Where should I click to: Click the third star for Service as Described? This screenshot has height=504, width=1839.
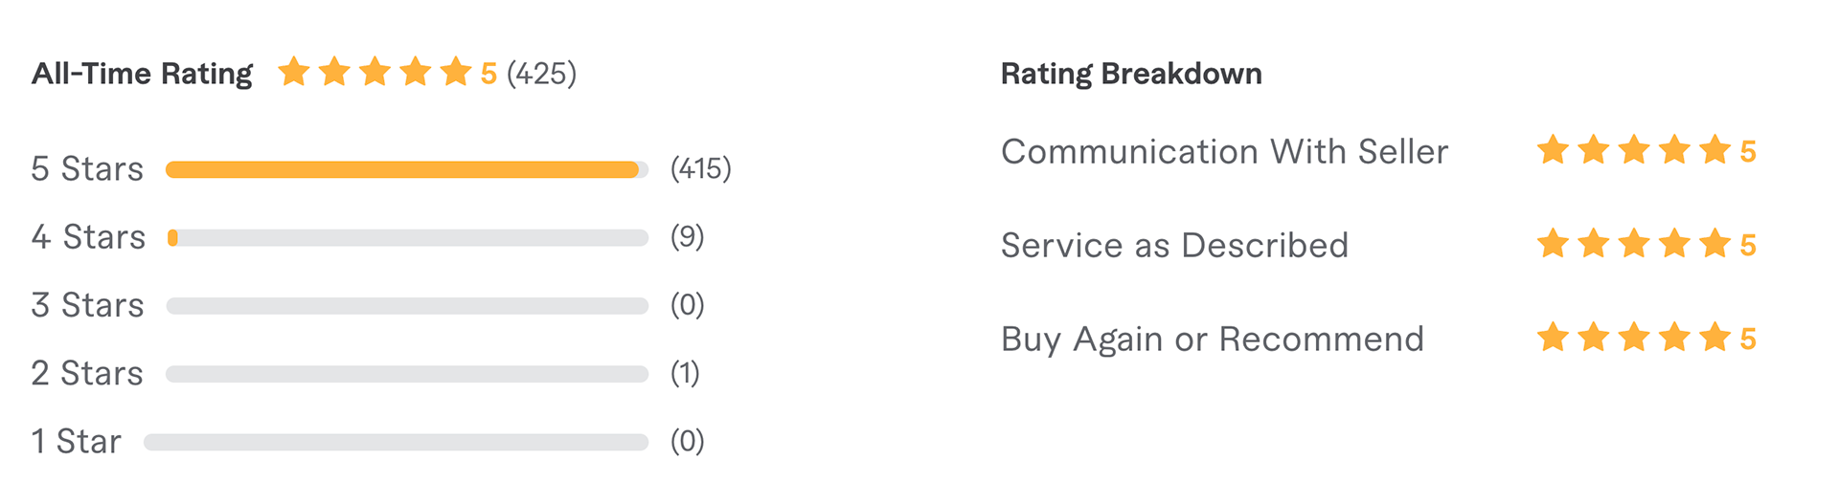coord(1634,244)
